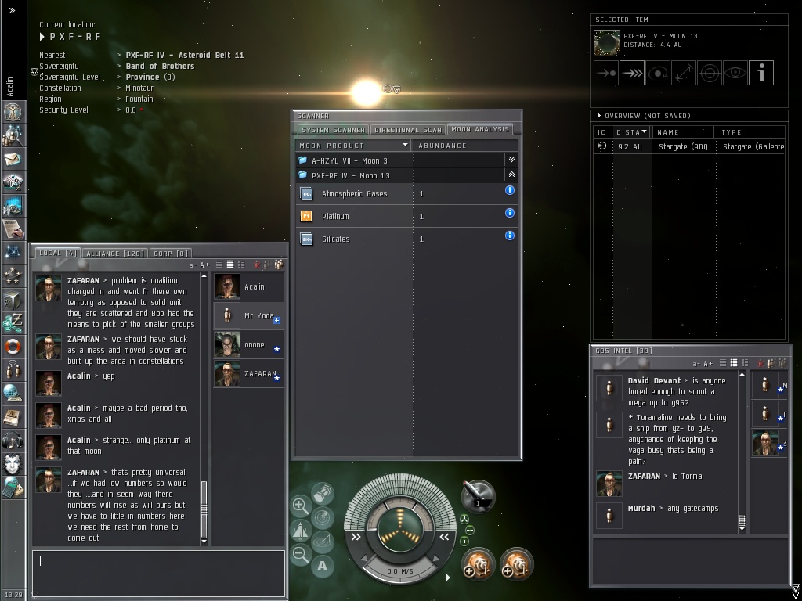Viewport: 802px width, 601px height.
Task: Open the people and places search icon
Action: point(13,136)
